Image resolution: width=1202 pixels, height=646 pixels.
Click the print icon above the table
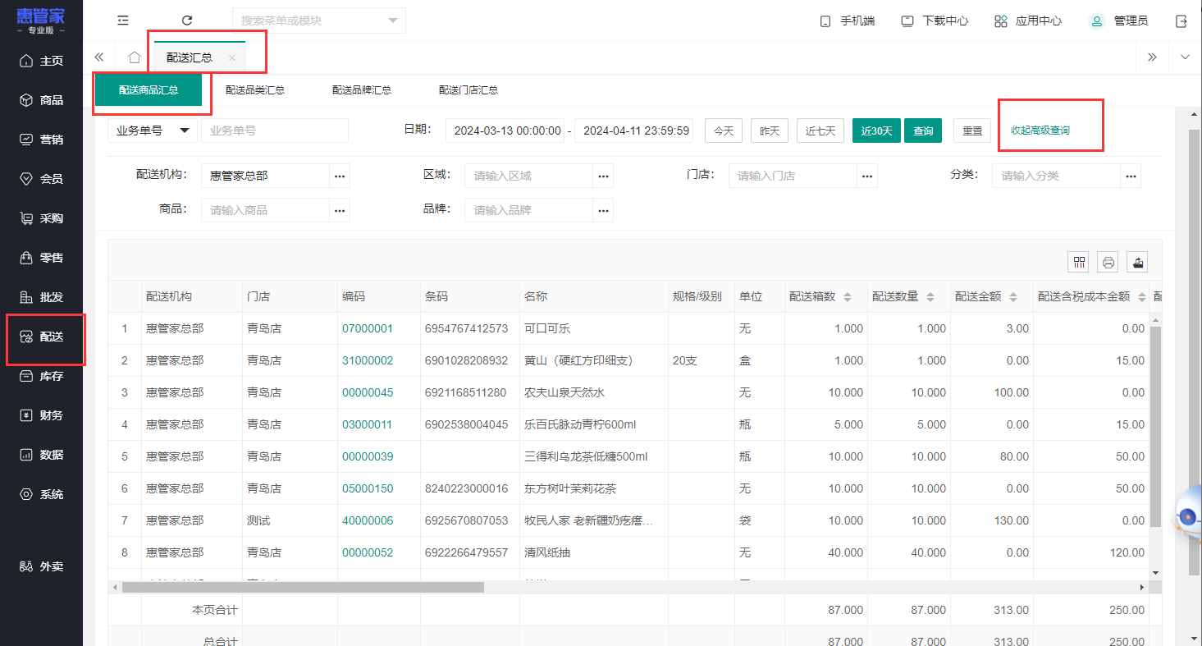[1108, 262]
